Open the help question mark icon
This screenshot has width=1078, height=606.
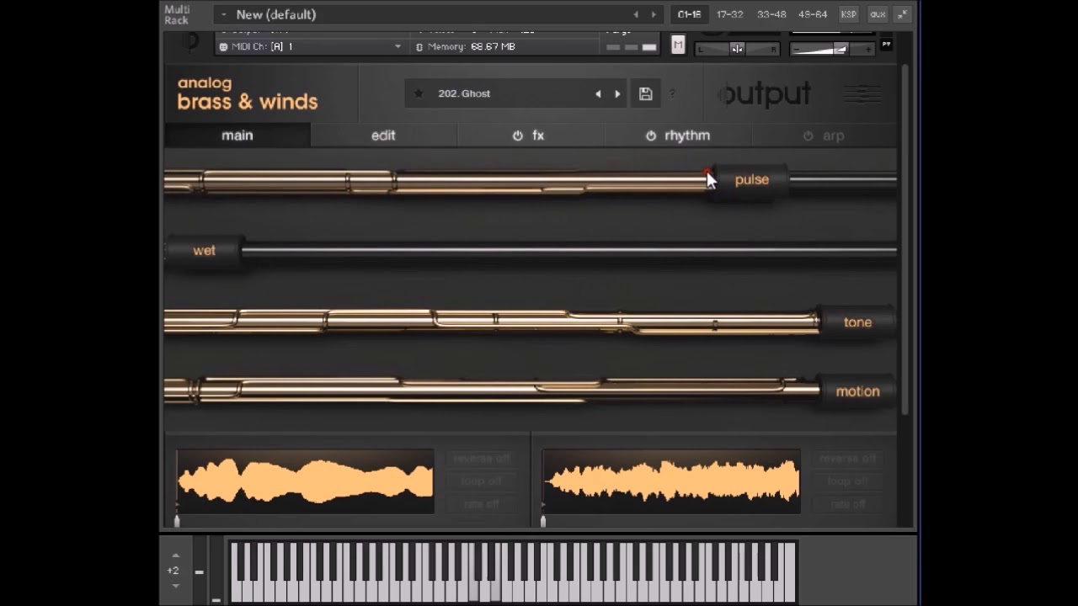(672, 93)
